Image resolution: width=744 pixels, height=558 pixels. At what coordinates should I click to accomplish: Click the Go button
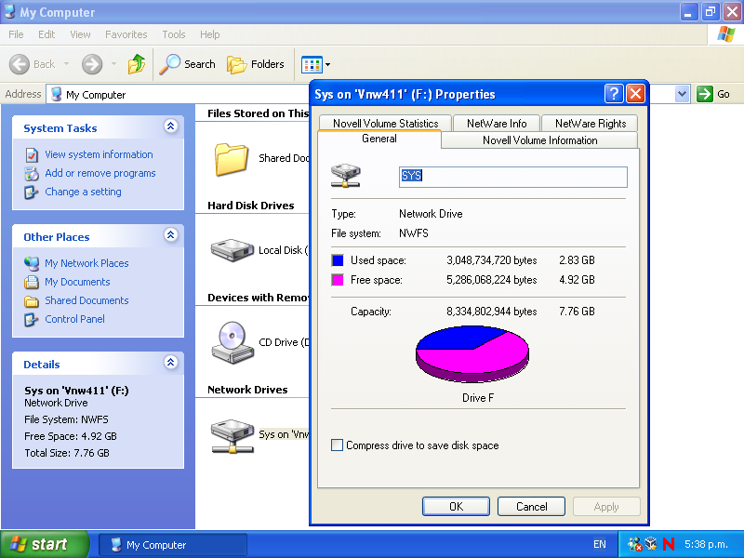tap(713, 94)
